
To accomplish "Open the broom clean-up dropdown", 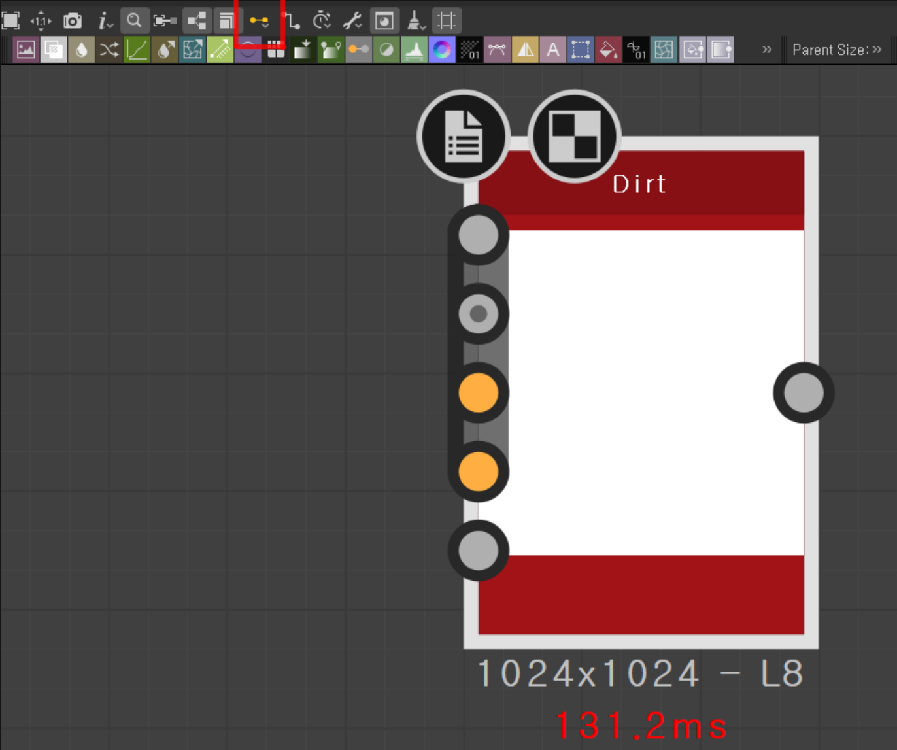I will tap(416, 21).
